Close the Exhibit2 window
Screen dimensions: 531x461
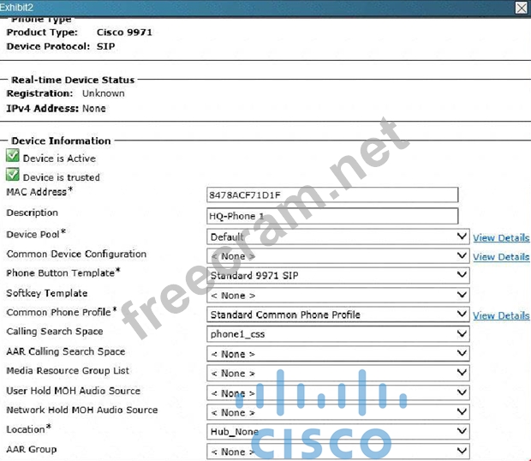(522, 8)
